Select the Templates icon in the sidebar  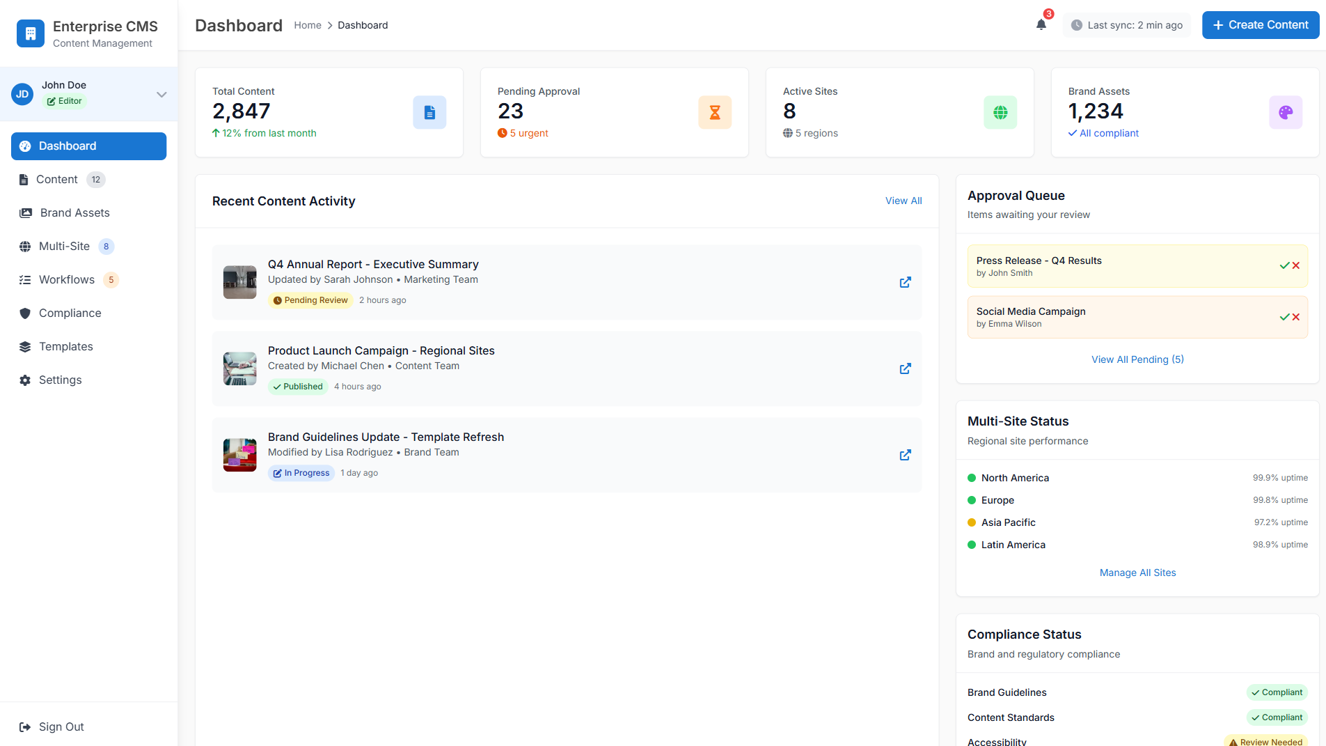coord(25,346)
